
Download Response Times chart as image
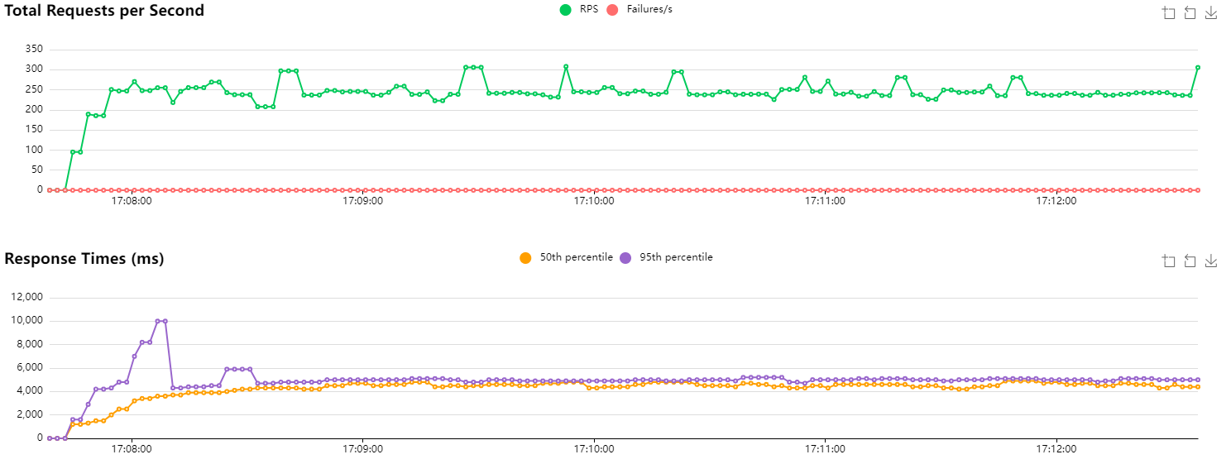[1211, 261]
